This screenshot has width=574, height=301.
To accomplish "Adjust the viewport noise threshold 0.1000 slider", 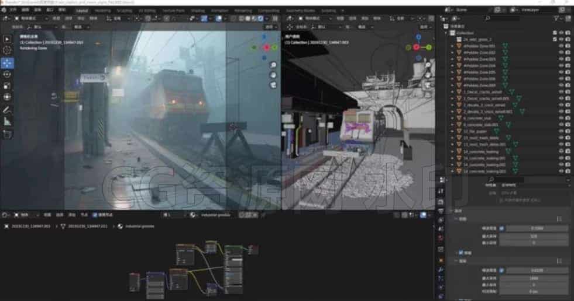I will [x=537, y=229].
